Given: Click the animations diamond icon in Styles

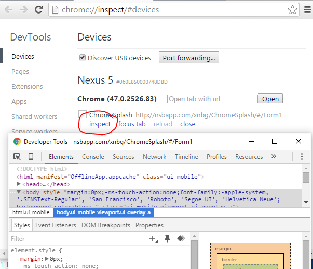Looking at the screenshot, I should [181, 238].
